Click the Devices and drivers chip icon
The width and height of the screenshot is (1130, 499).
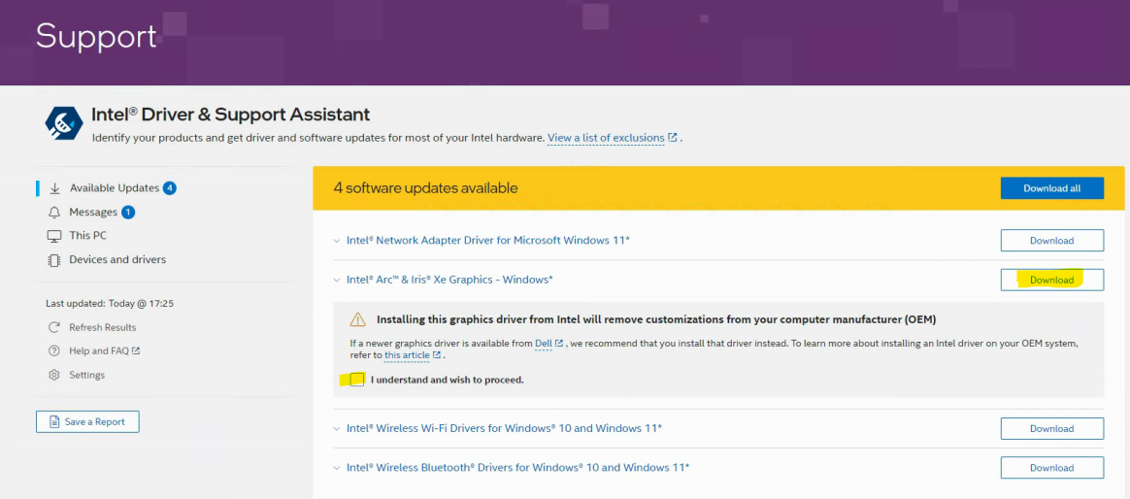tap(54, 260)
